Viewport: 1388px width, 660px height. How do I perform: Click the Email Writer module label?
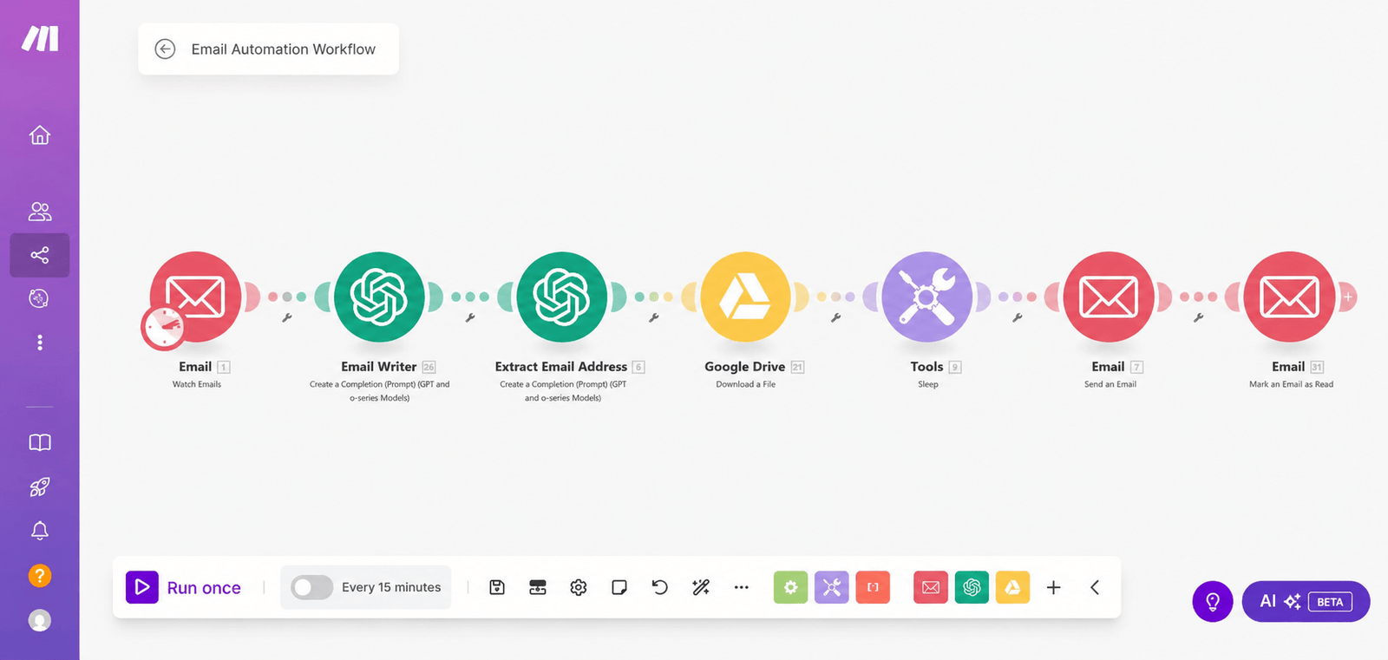(379, 367)
